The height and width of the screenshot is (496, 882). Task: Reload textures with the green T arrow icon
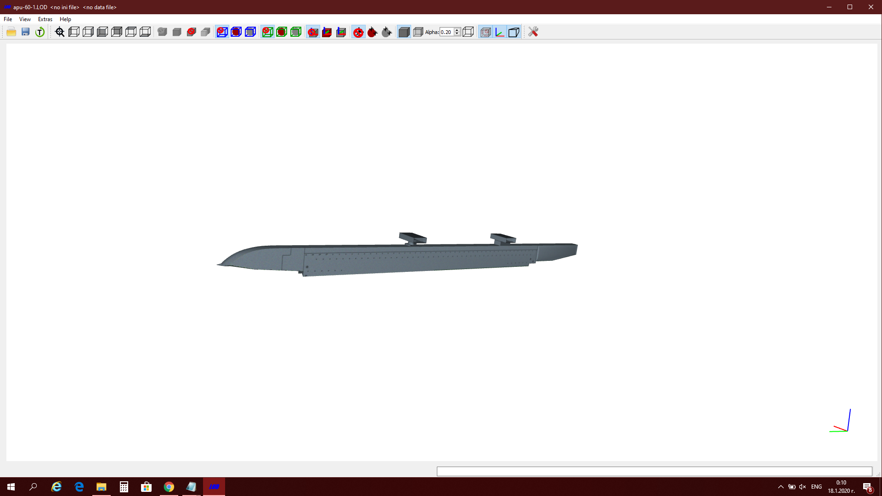coord(40,32)
